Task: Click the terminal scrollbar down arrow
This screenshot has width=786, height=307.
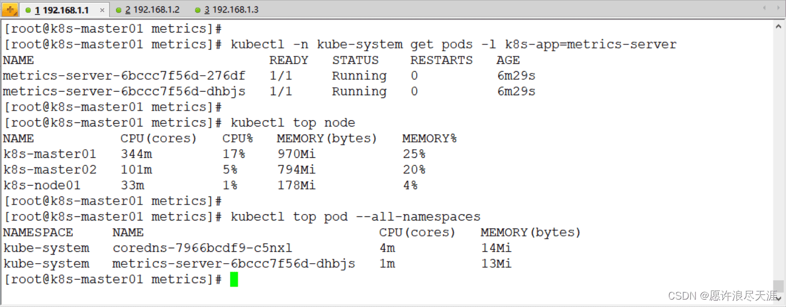Action: (779, 297)
